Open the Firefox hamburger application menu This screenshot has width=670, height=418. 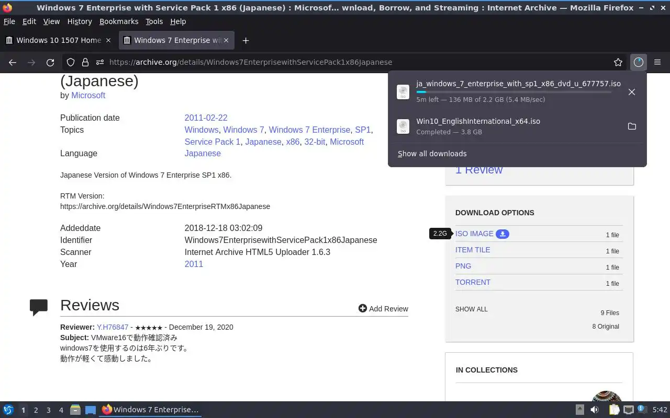click(x=657, y=62)
